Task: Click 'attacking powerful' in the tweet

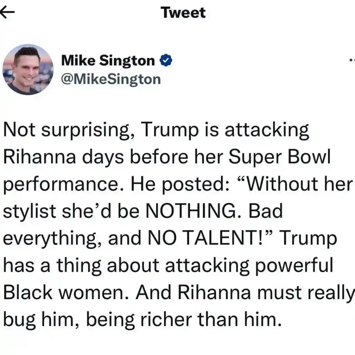Action: (249, 265)
